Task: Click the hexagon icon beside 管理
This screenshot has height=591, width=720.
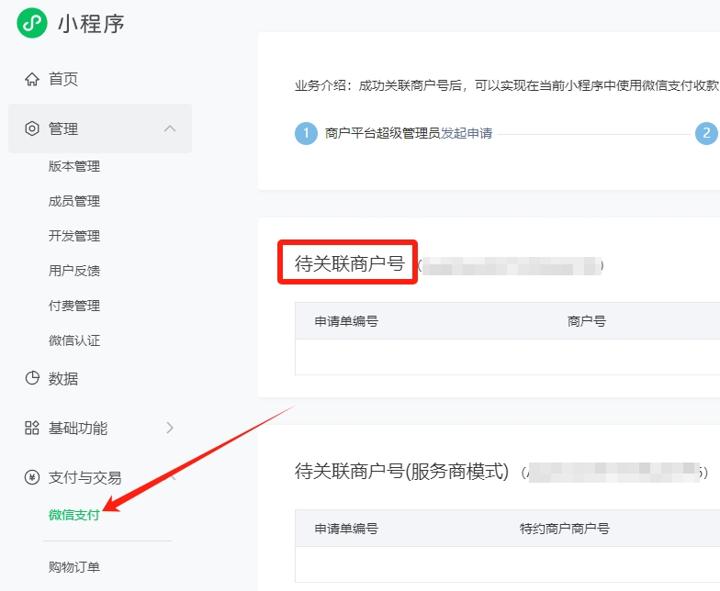Action: coord(32,128)
